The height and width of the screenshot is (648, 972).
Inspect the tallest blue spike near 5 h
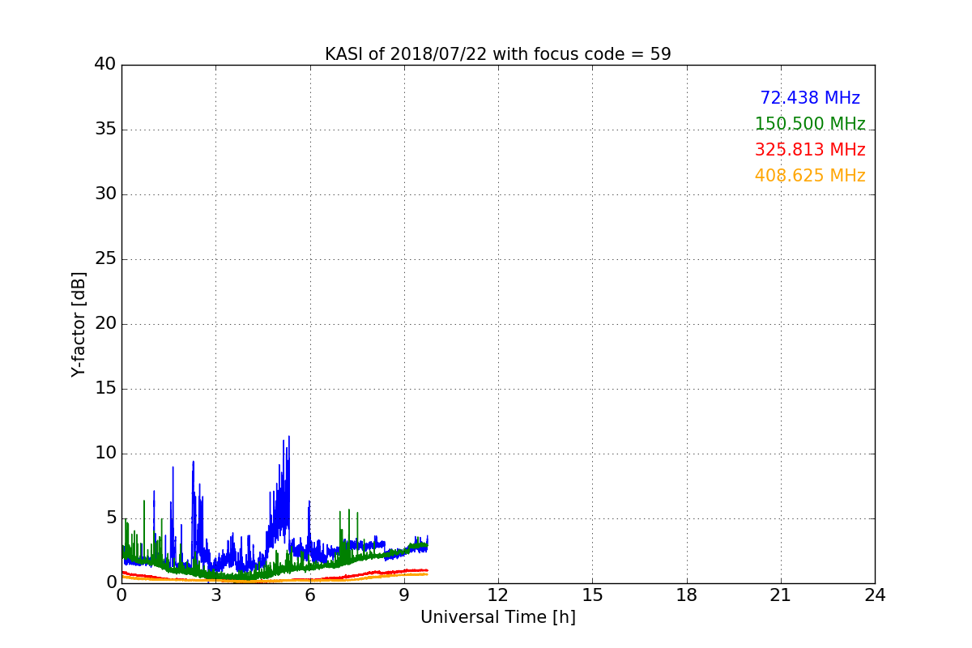[x=288, y=478]
